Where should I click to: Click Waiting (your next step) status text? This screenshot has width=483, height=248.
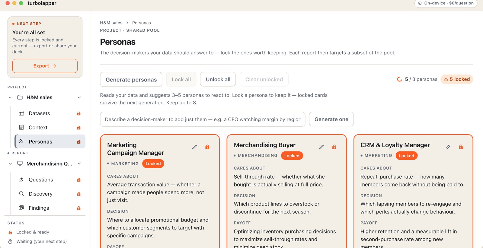[x=42, y=241]
